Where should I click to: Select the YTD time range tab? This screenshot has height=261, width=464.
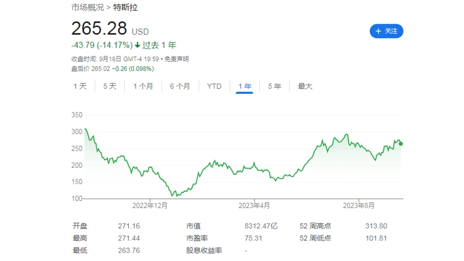[x=214, y=87]
